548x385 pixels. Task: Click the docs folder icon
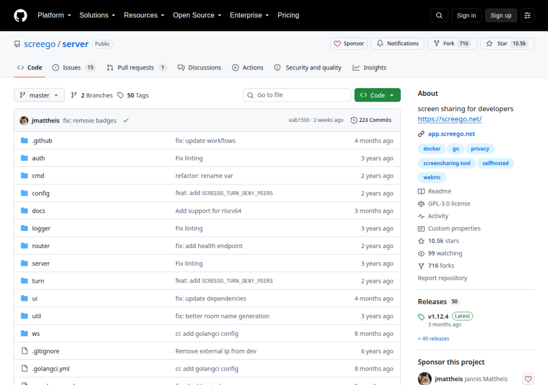click(x=24, y=210)
